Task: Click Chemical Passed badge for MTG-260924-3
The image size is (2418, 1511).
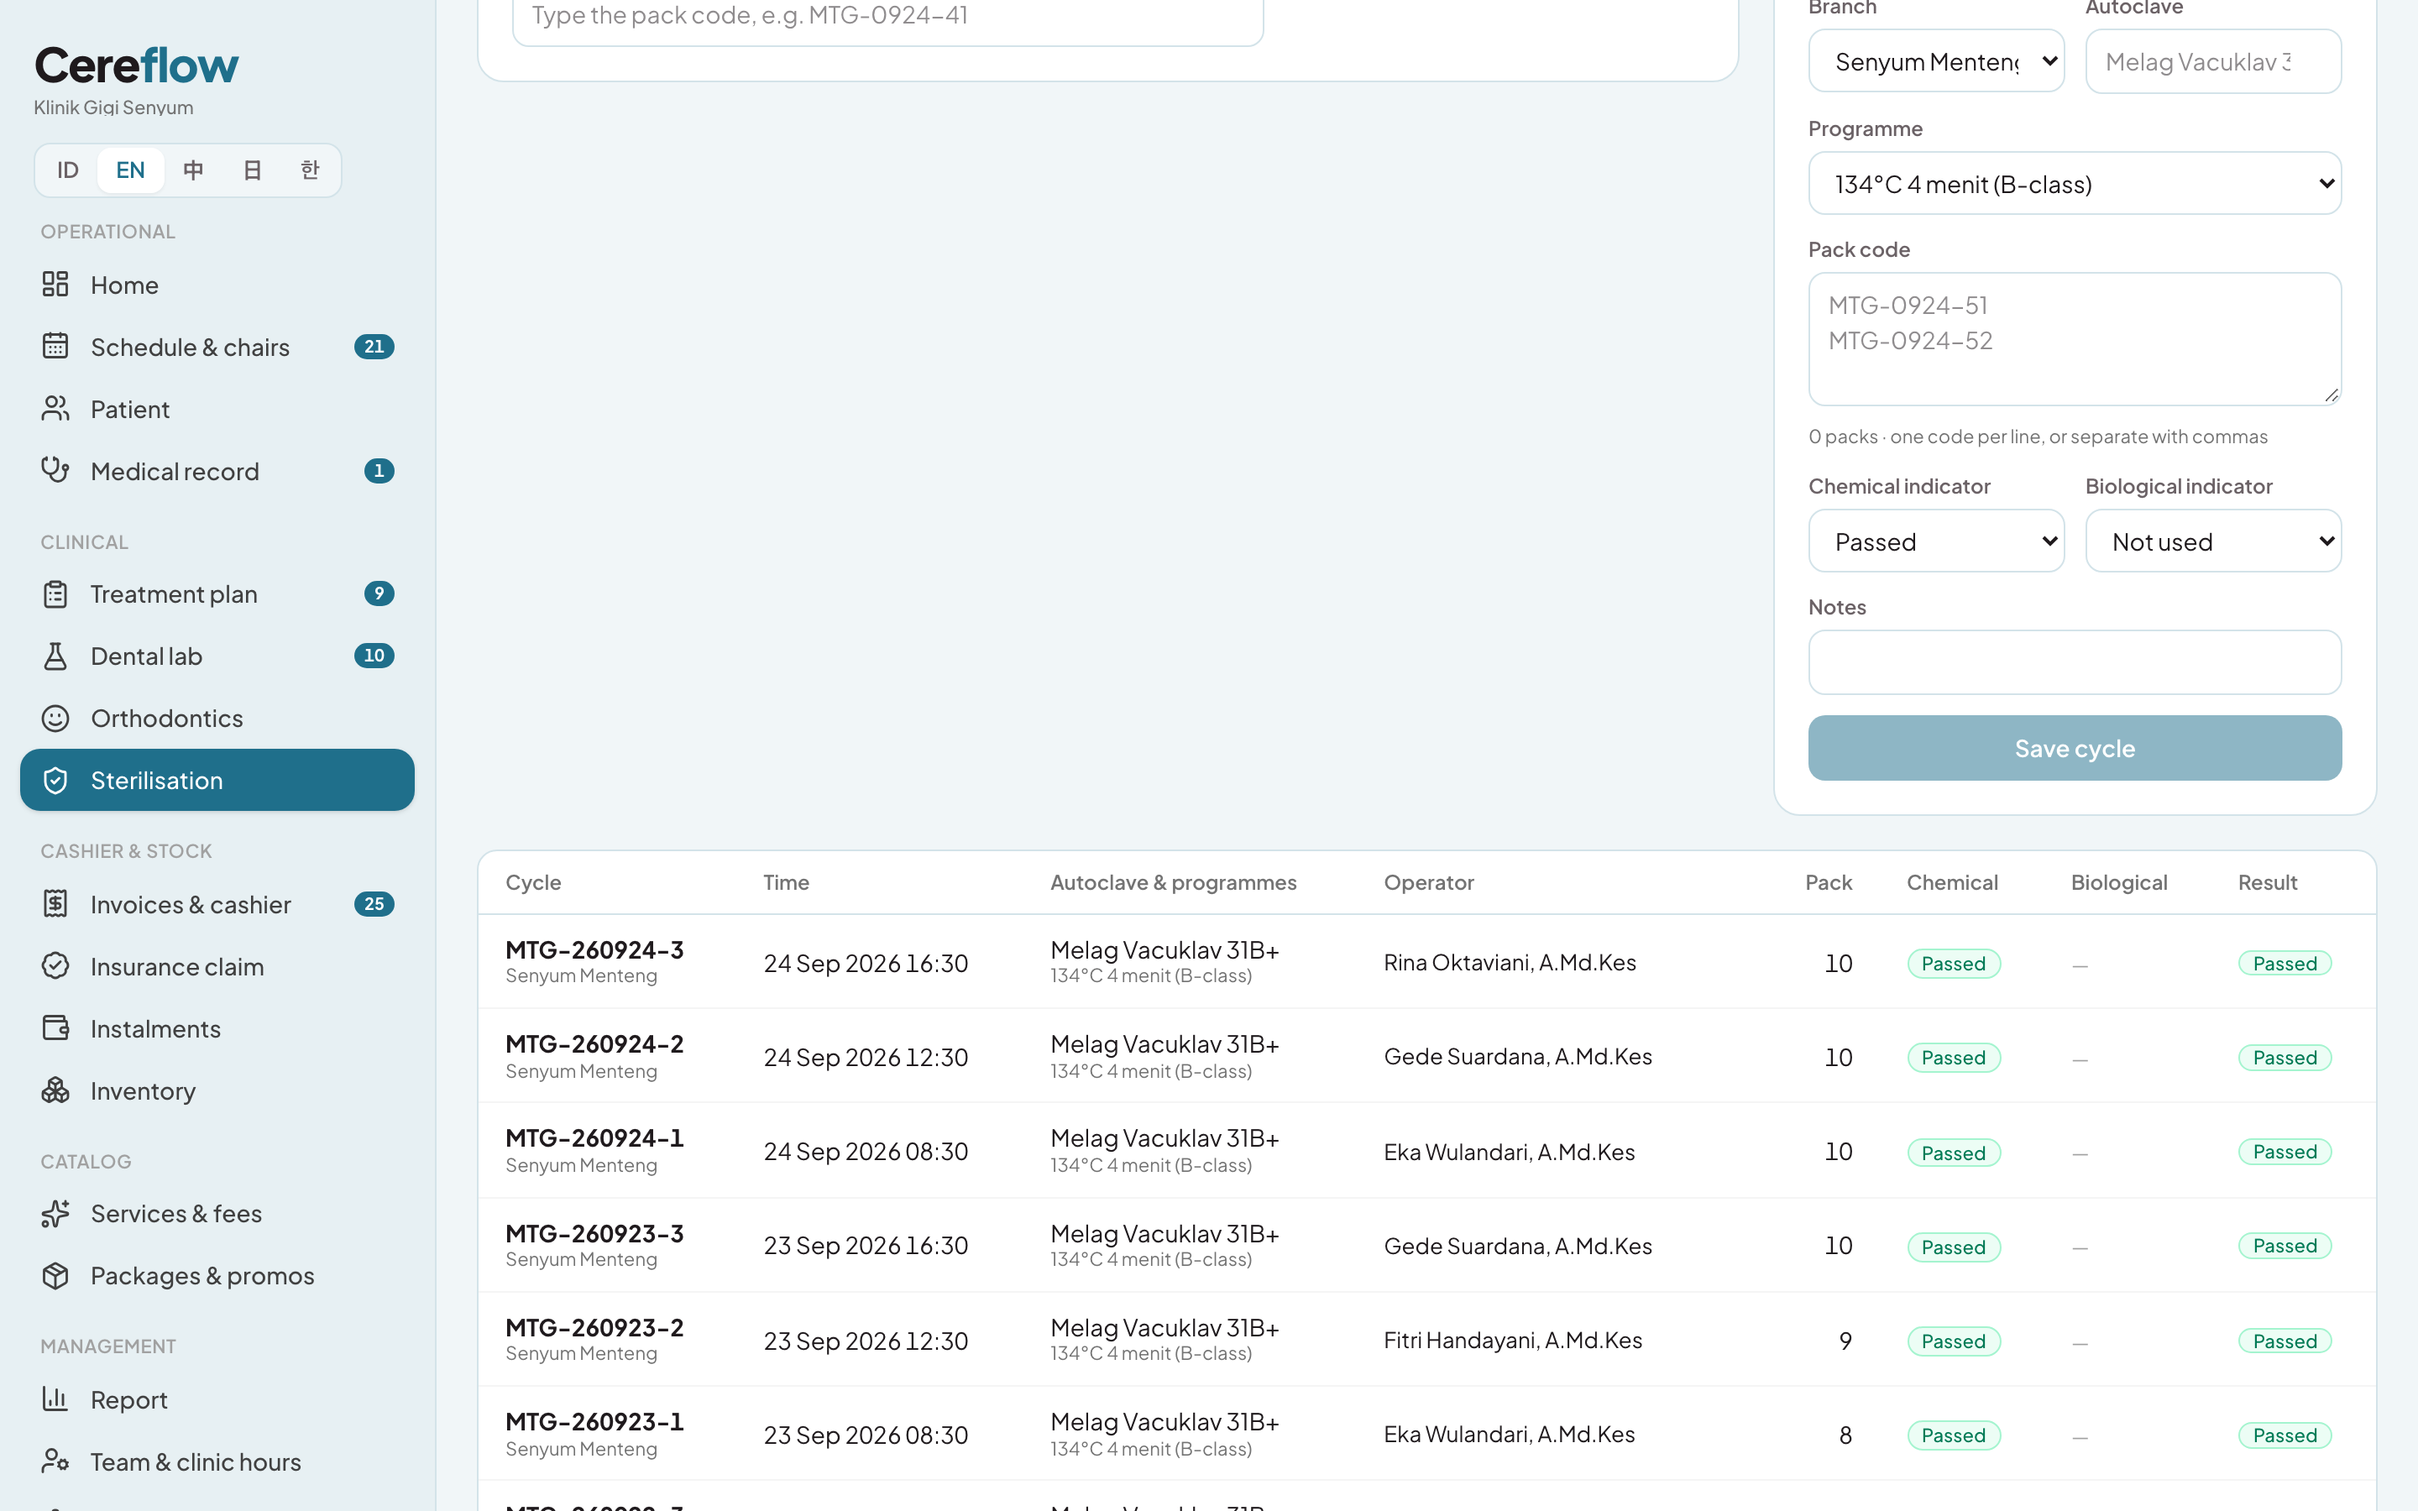Action: [x=1954, y=964]
